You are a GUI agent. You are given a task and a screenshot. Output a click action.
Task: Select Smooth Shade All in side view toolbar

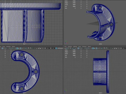point(93,48)
